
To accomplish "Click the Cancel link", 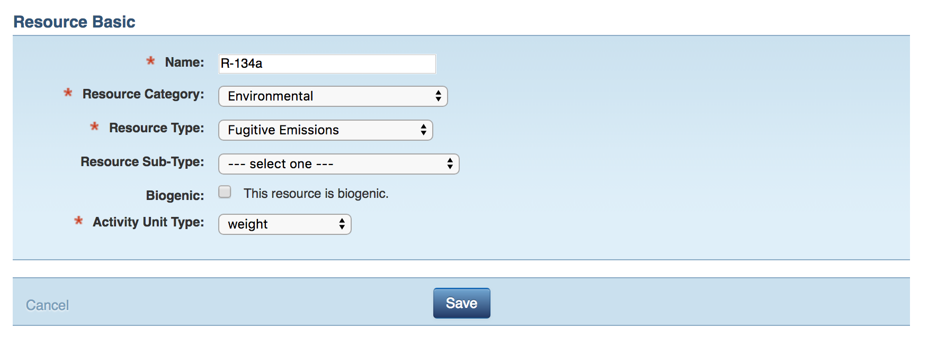I will coord(47,305).
